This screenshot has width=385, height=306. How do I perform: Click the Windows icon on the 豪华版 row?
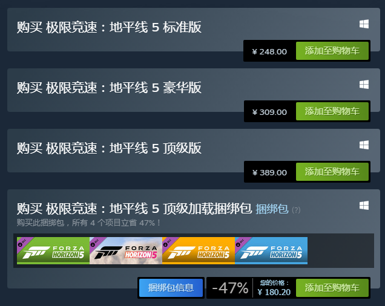tap(364, 85)
